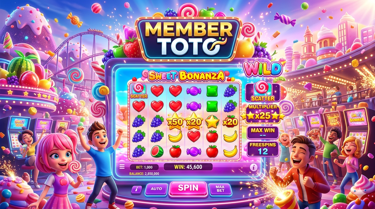Click the x50 star multiplier symbol
Viewport: 375px width, 209px height.
[x=176, y=122]
